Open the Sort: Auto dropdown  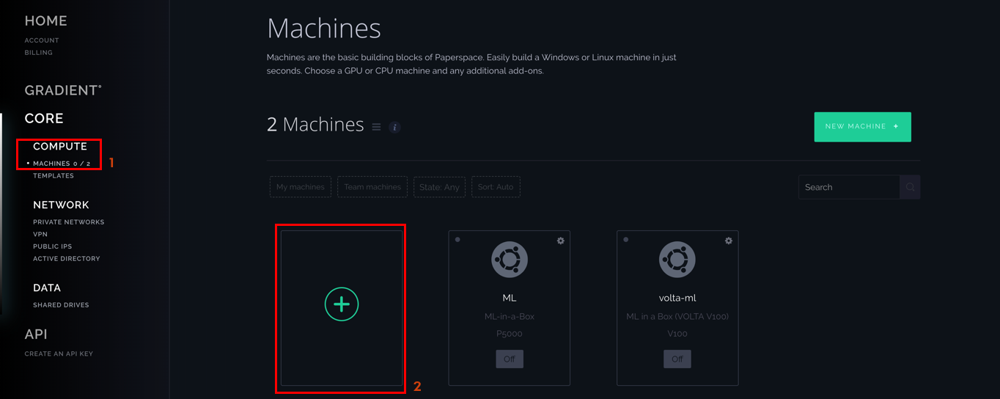click(x=496, y=187)
